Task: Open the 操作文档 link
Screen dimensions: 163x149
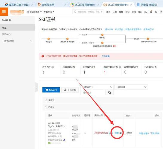Action: click(109, 30)
